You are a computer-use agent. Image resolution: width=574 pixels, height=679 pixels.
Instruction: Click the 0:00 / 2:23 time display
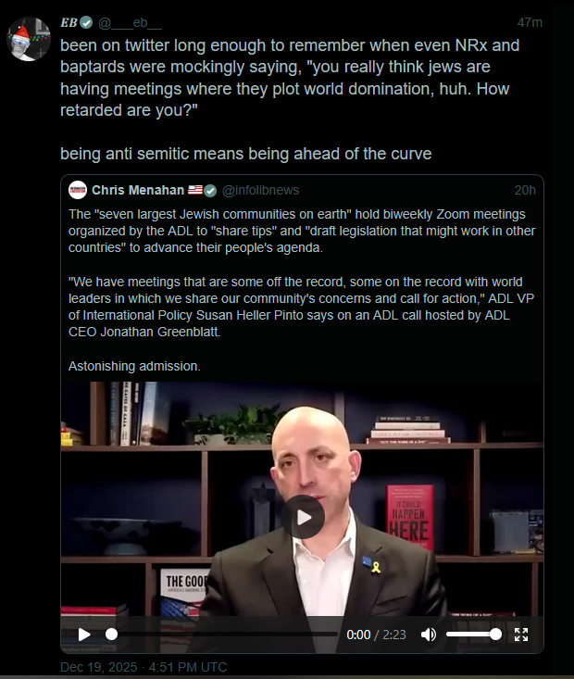tap(376, 635)
